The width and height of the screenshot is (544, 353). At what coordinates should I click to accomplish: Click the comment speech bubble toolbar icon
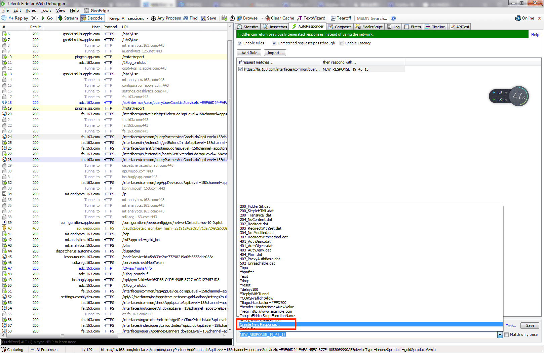pyautogui.click(x=4, y=18)
